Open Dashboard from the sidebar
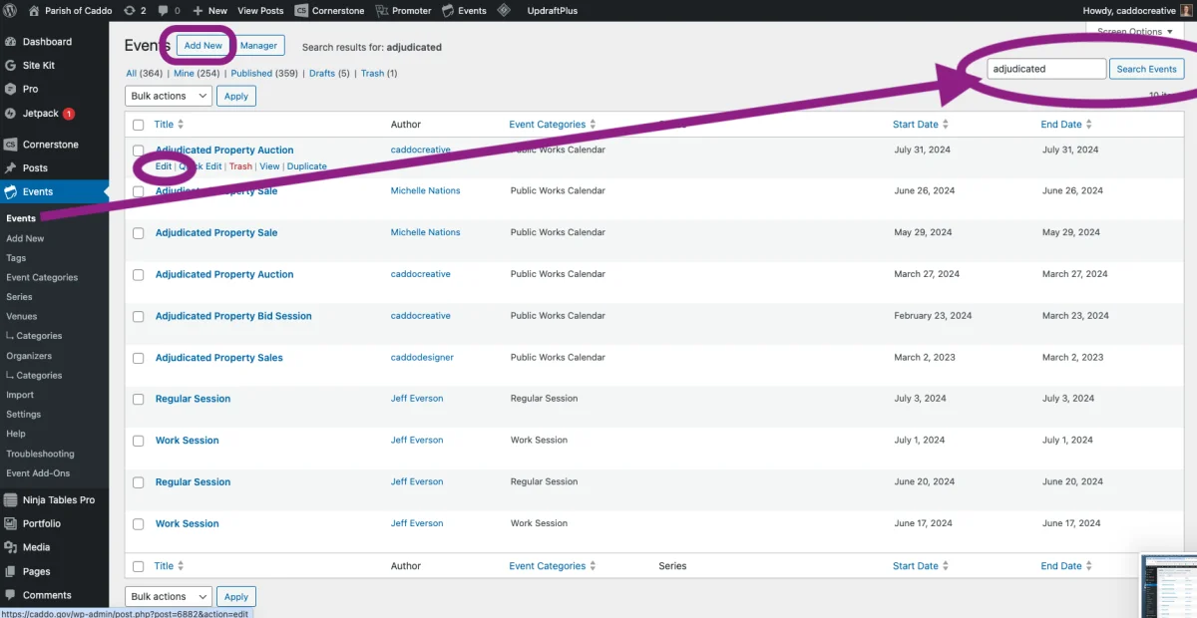The height and width of the screenshot is (618, 1197). (47, 42)
